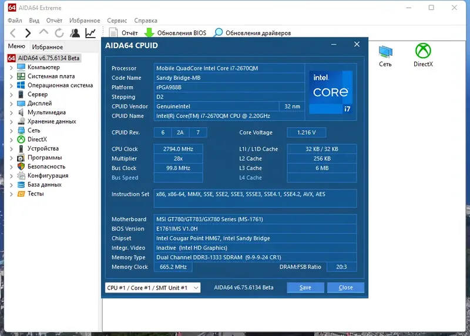The image size is (470, 336).
Task: Expand the Системная плата node chevron
Action: tap(11, 77)
